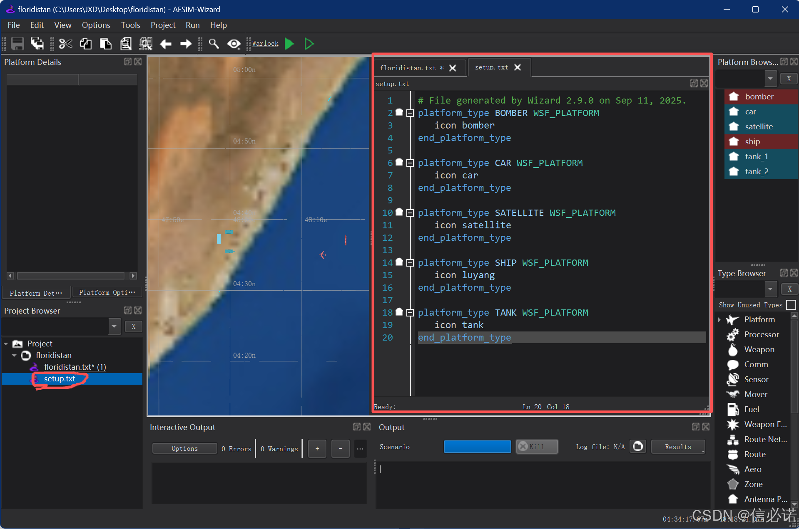
Task: Click the Results button
Action: (678, 447)
